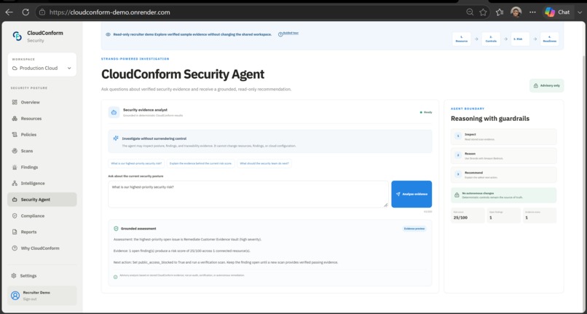587x314 pixels.
Task: Click the 'Investigate without surrendering control' text
Action: pyautogui.click(x=154, y=138)
